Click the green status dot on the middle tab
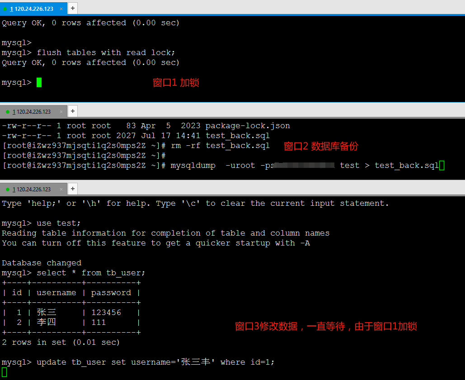Image resolution: width=465 pixels, height=380 pixels. [x=8, y=112]
